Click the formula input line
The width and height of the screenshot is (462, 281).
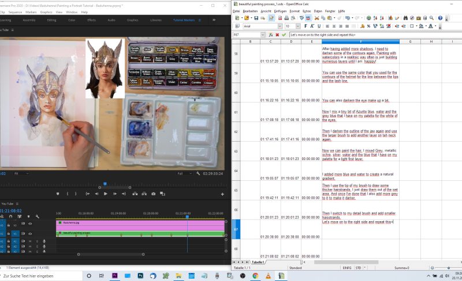[x=376, y=35]
